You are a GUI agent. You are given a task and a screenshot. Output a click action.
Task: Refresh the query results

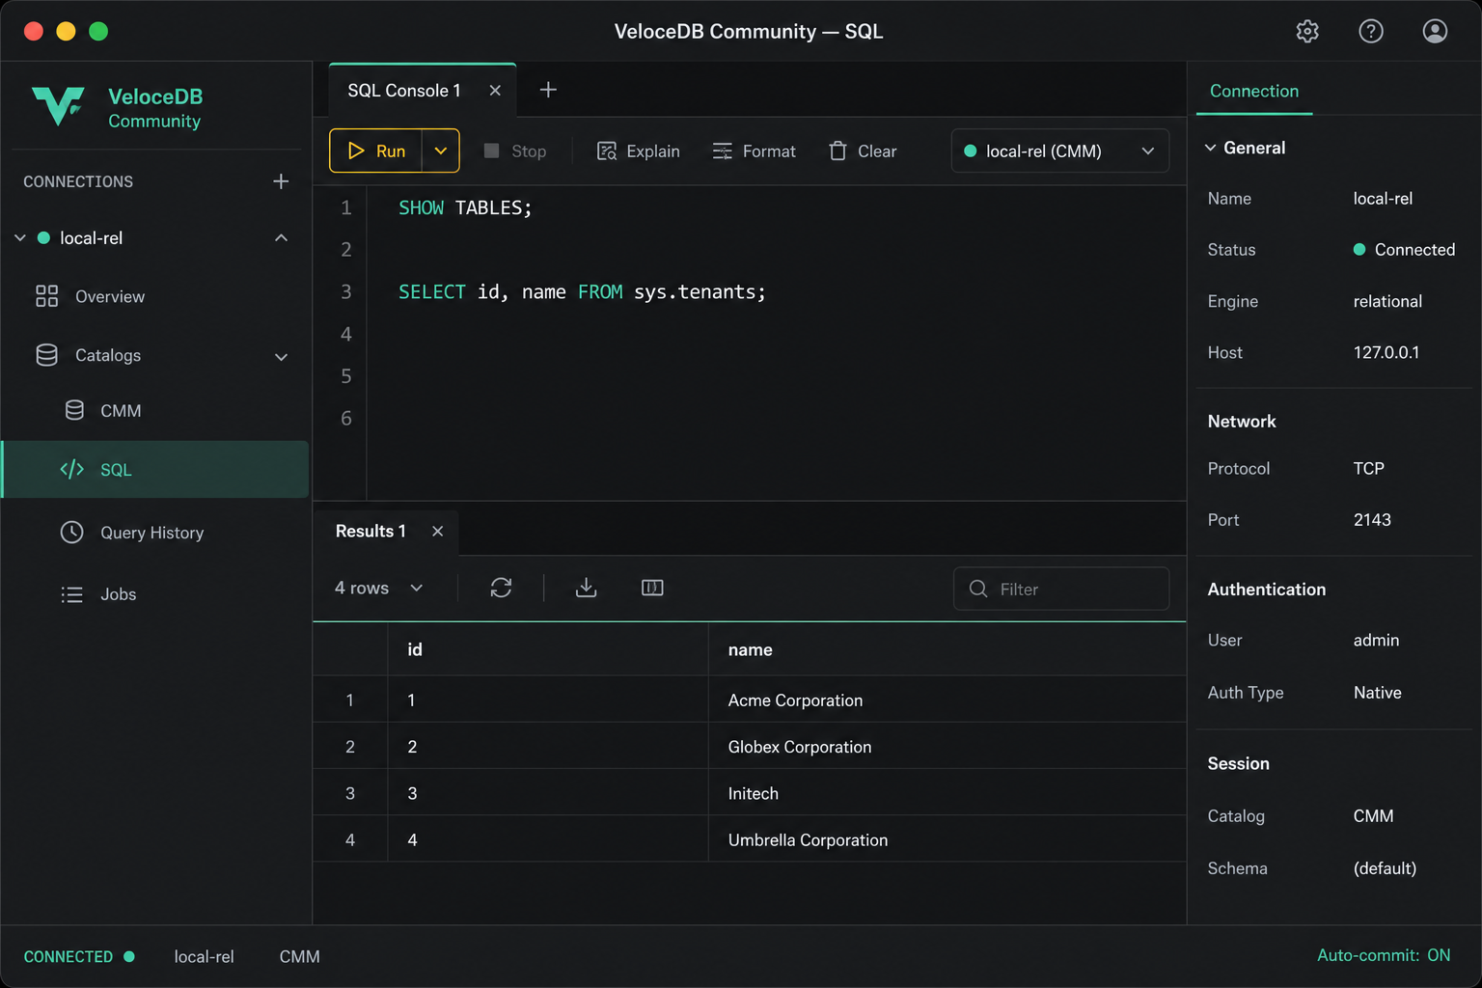(501, 588)
